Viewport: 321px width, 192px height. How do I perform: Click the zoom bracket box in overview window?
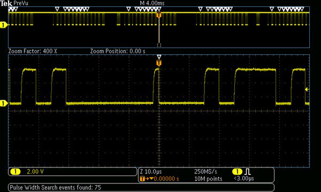[159, 45]
